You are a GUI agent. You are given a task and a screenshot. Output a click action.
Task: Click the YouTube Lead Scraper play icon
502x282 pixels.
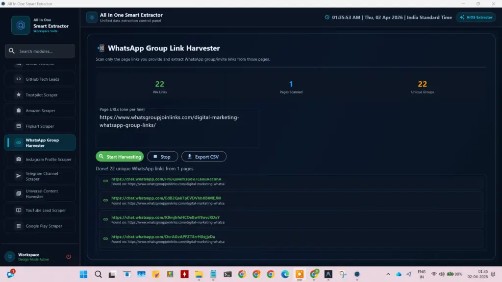(19, 210)
